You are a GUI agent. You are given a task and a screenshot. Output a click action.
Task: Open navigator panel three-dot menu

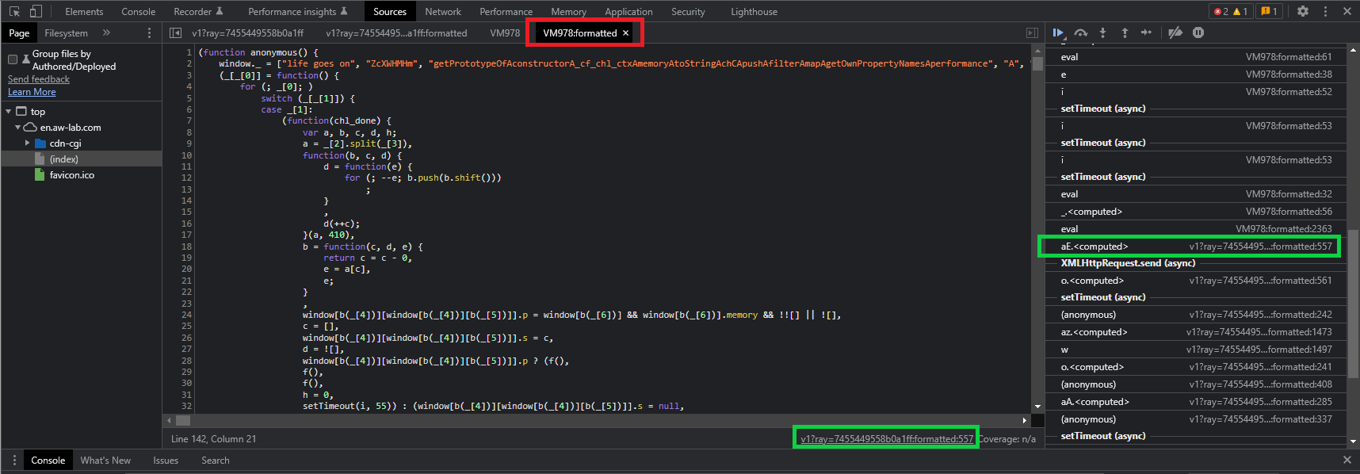[x=149, y=33]
